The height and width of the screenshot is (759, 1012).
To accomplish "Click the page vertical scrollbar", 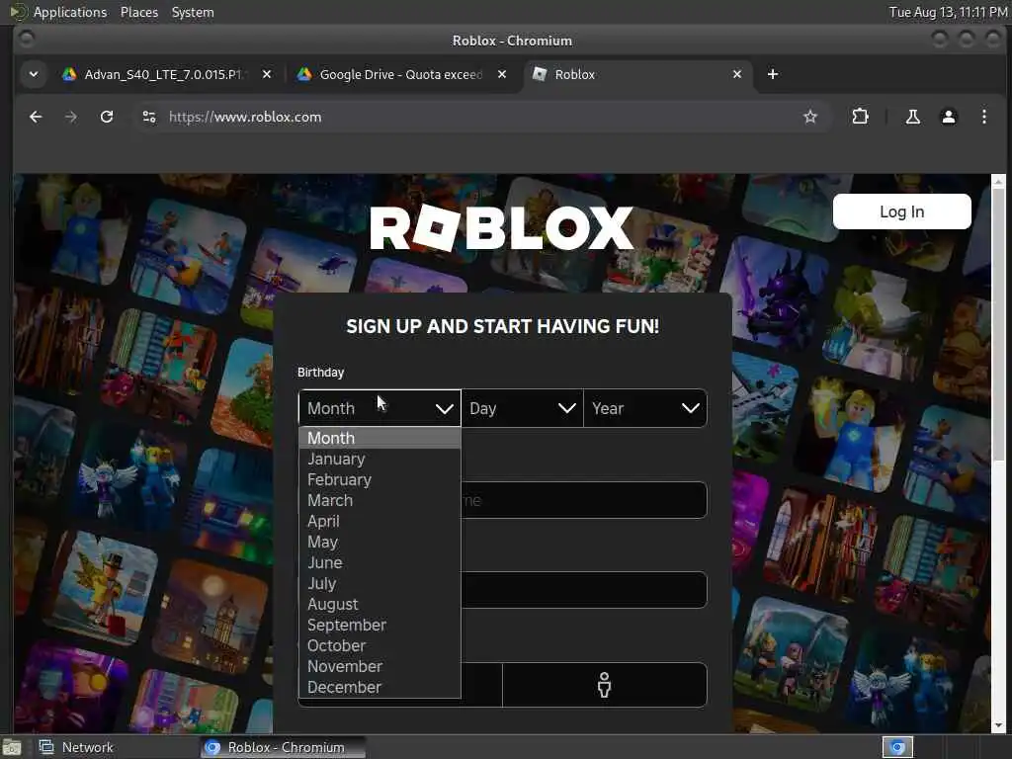I will 998,324.
